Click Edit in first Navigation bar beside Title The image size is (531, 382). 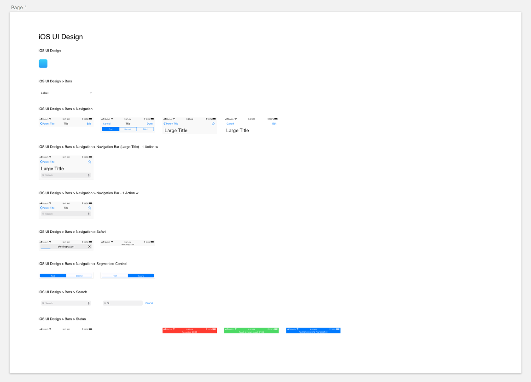[89, 124]
